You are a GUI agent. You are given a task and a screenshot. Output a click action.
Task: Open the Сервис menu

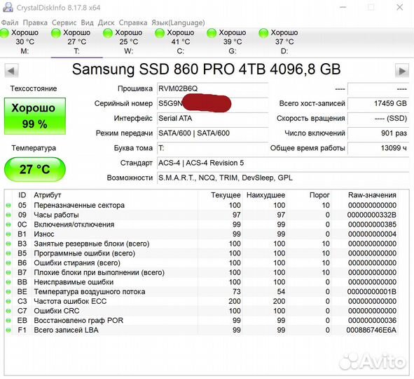(64, 22)
